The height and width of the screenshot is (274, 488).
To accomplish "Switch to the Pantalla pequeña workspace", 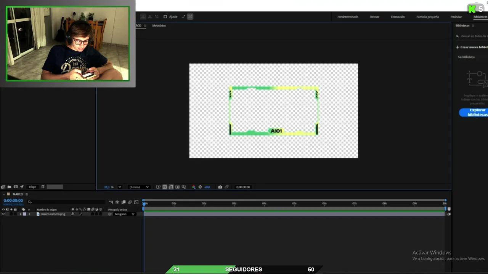I will 427,17.
